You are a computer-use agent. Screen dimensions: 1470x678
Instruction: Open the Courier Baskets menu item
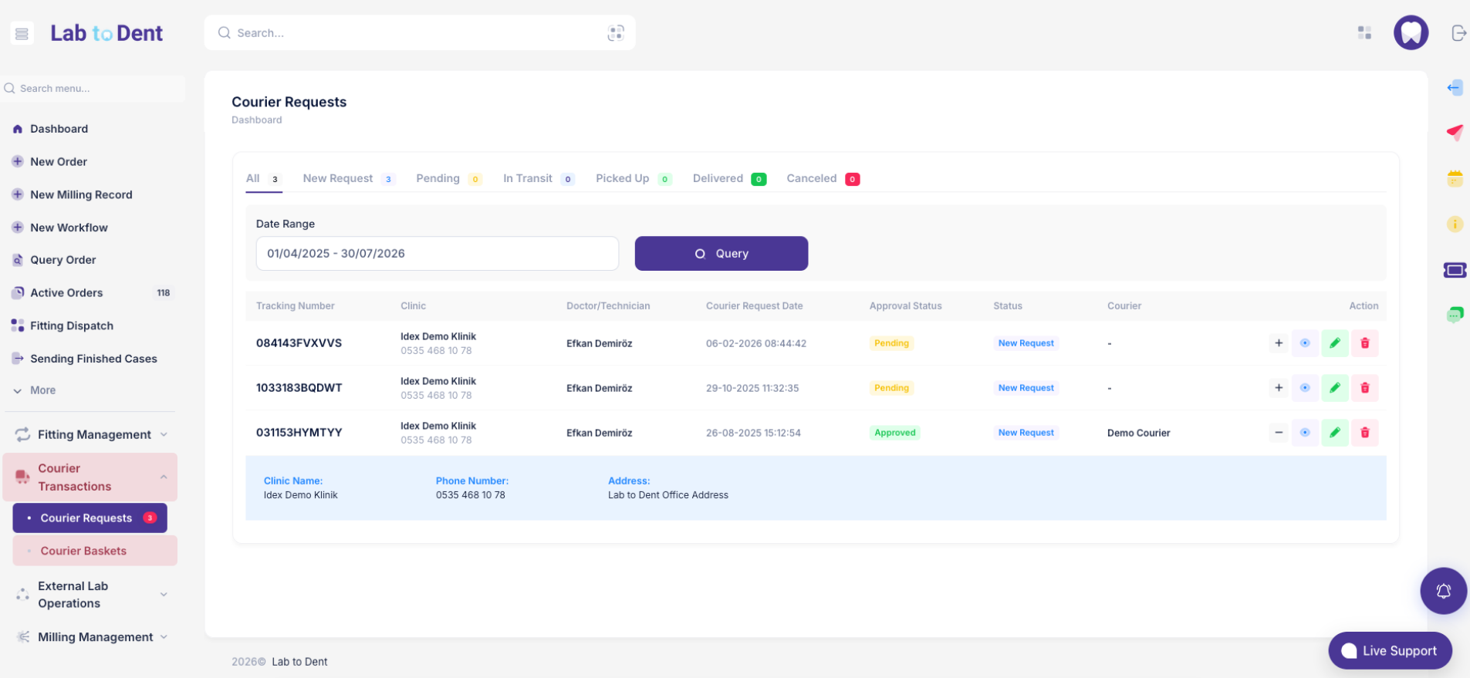click(83, 551)
